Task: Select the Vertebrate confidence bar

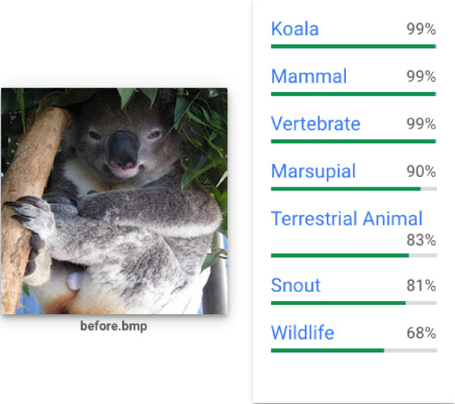Action: 354,142
